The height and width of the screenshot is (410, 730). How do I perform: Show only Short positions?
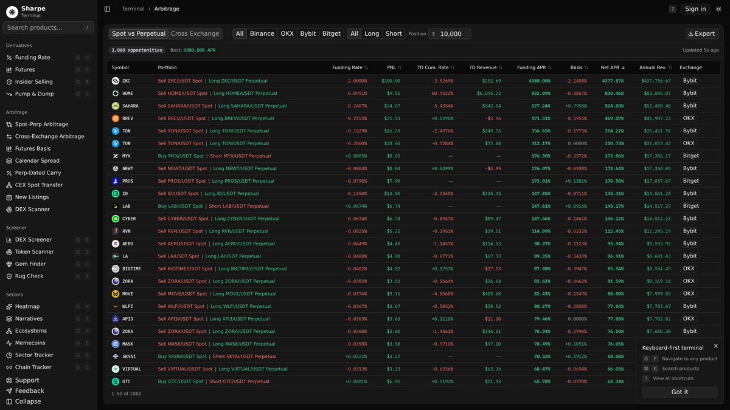click(394, 34)
